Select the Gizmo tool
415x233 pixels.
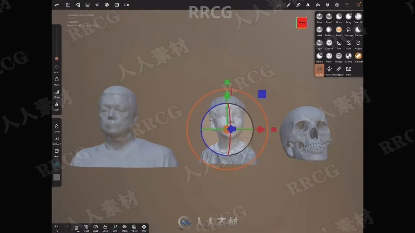[319, 70]
